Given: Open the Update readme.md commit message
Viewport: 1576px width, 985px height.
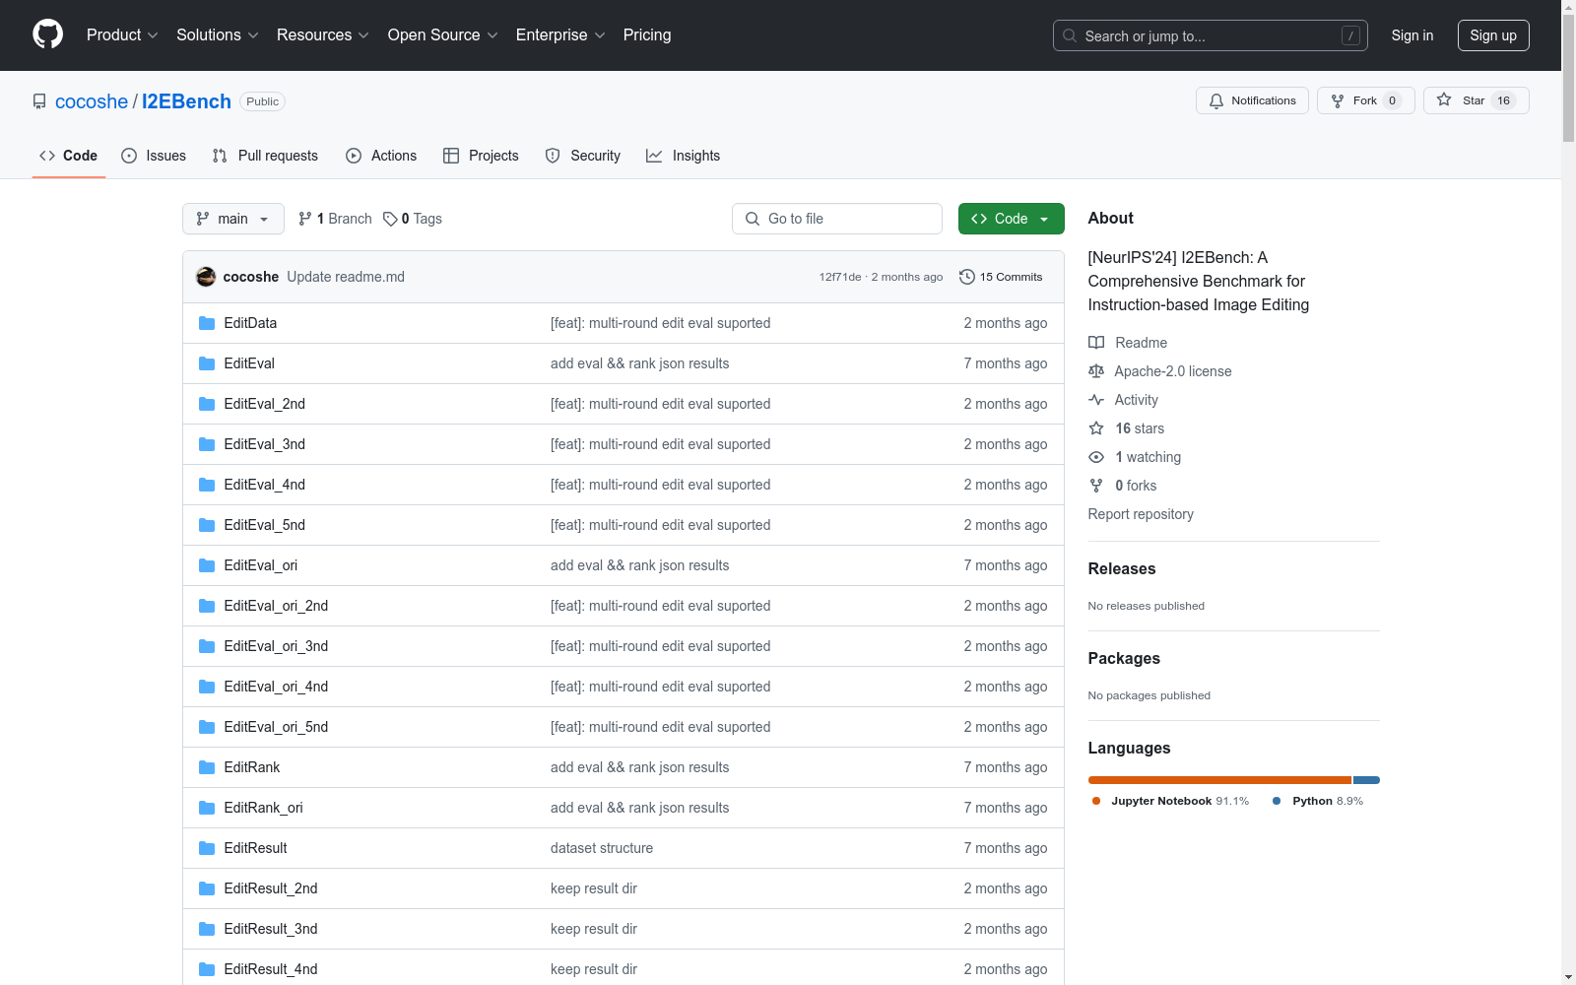Looking at the screenshot, I should [346, 277].
